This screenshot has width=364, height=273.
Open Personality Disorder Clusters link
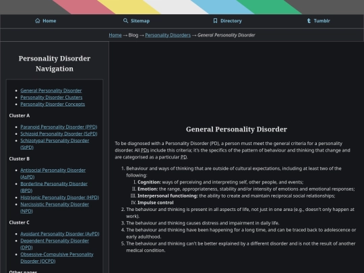click(51, 97)
